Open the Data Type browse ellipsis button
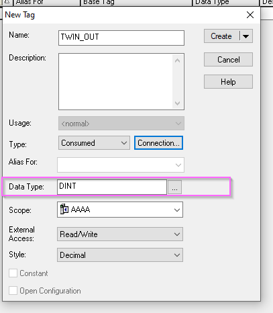 click(x=174, y=187)
